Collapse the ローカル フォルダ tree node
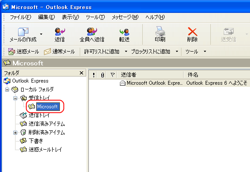 pyautogui.click(x=7, y=90)
